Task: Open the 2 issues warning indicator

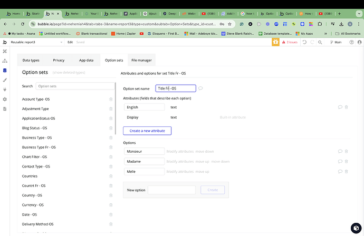Action: click(x=290, y=42)
